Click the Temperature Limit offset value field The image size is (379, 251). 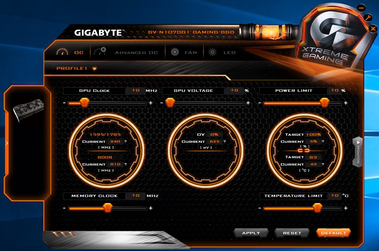[x=335, y=196]
